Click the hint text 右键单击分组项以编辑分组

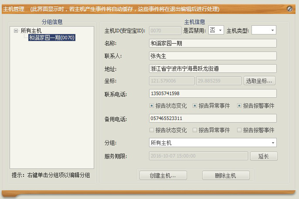click(58, 175)
